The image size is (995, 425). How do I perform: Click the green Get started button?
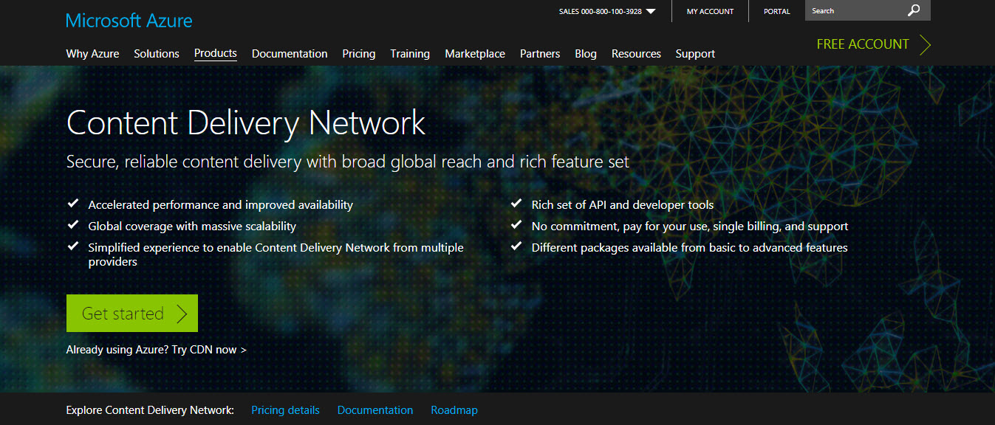(132, 314)
